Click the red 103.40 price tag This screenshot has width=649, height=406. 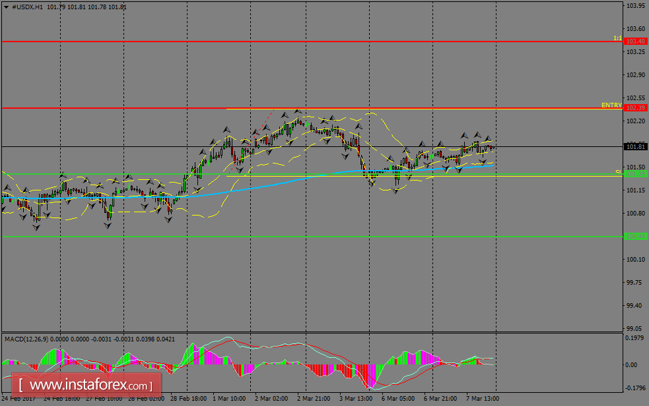pyautogui.click(x=636, y=41)
